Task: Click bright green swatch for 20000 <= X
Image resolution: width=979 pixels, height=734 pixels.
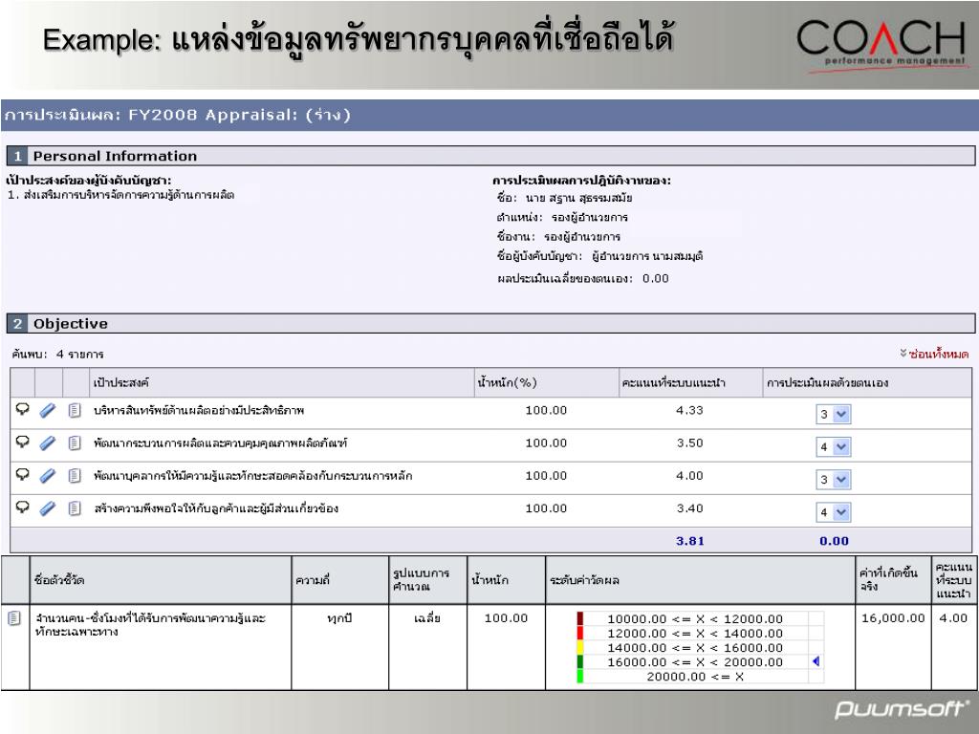Action: click(580, 676)
